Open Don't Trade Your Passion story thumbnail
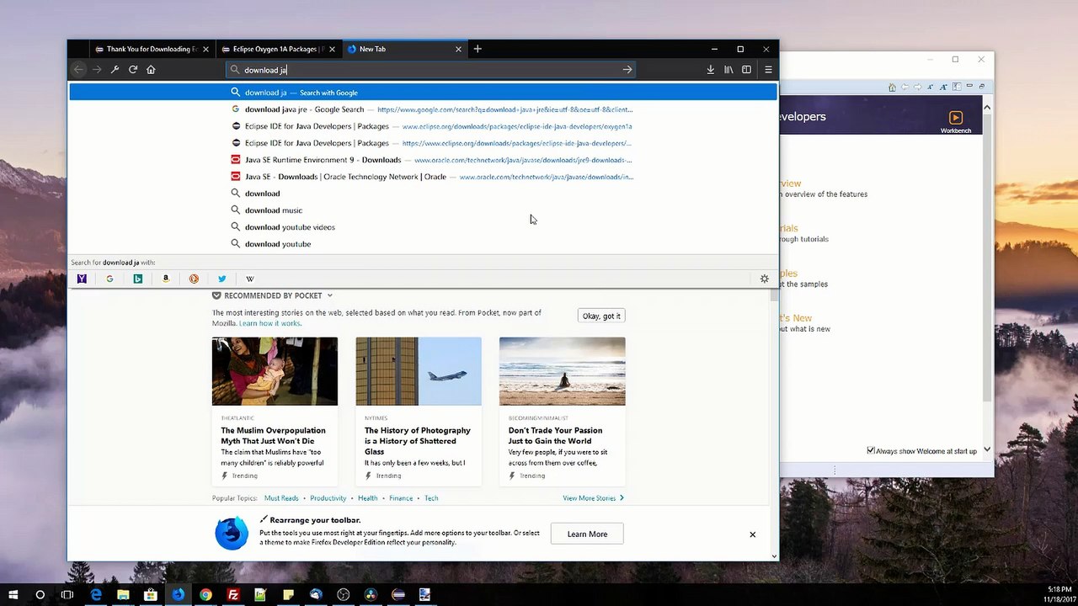1078x606 pixels. pyautogui.click(x=563, y=371)
